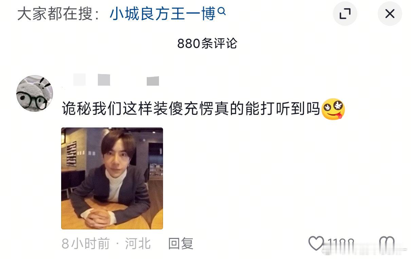Close the comments panel with X
411x259 pixels.
pyautogui.click(x=390, y=14)
